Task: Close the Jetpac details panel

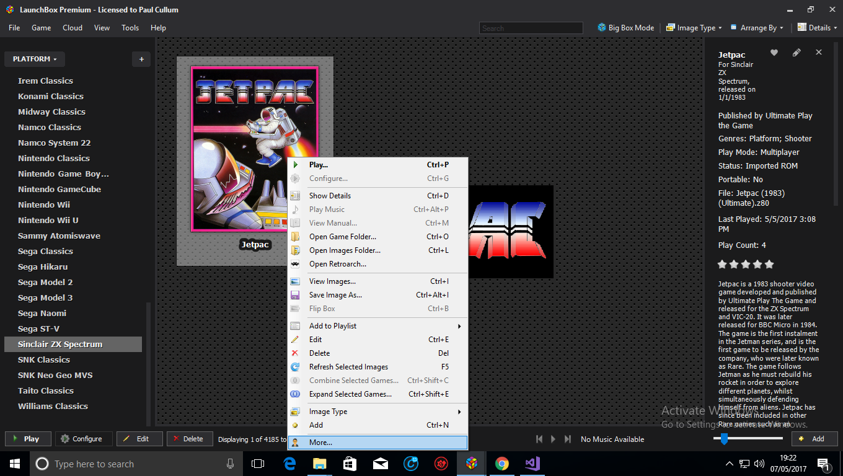Action: (819, 53)
